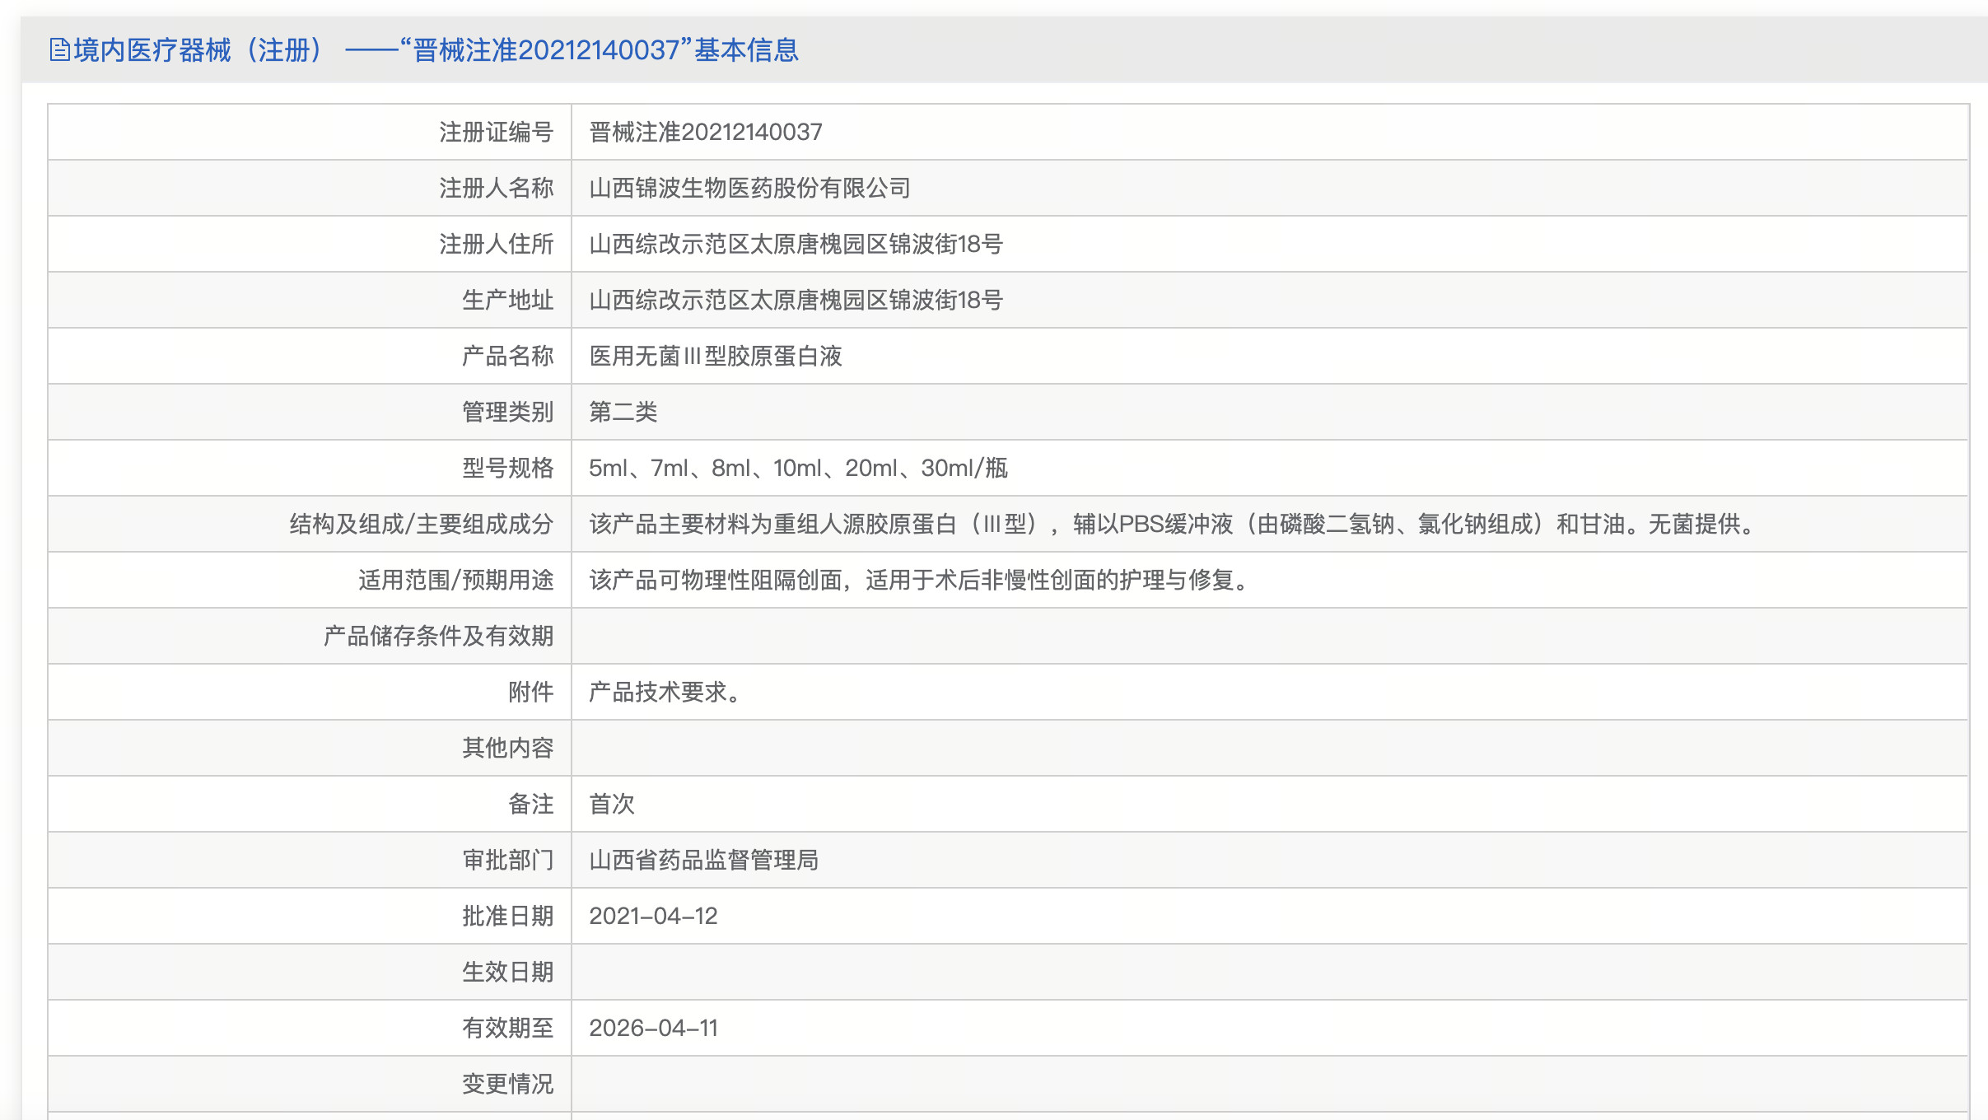The image size is (1988, 1120).
Task: Click the 审批部门 label
Action: coord(507,860)
